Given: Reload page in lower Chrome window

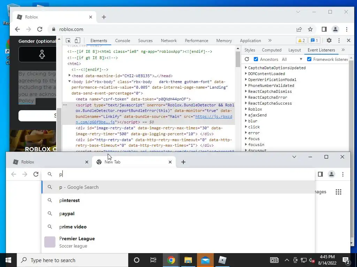Looking at the screenshot, I should [x=36, y=174].
